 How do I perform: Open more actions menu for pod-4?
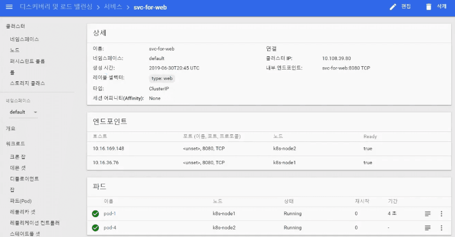[441, 228]
